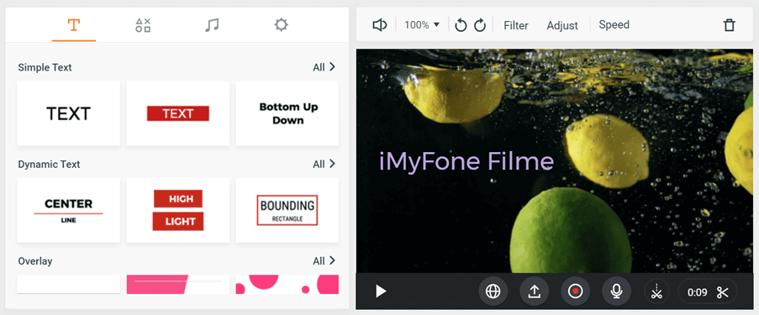Open the Filter options
The height and width of the screenshot is (315, 759).
pyautogui.click(x=516, y=25)
